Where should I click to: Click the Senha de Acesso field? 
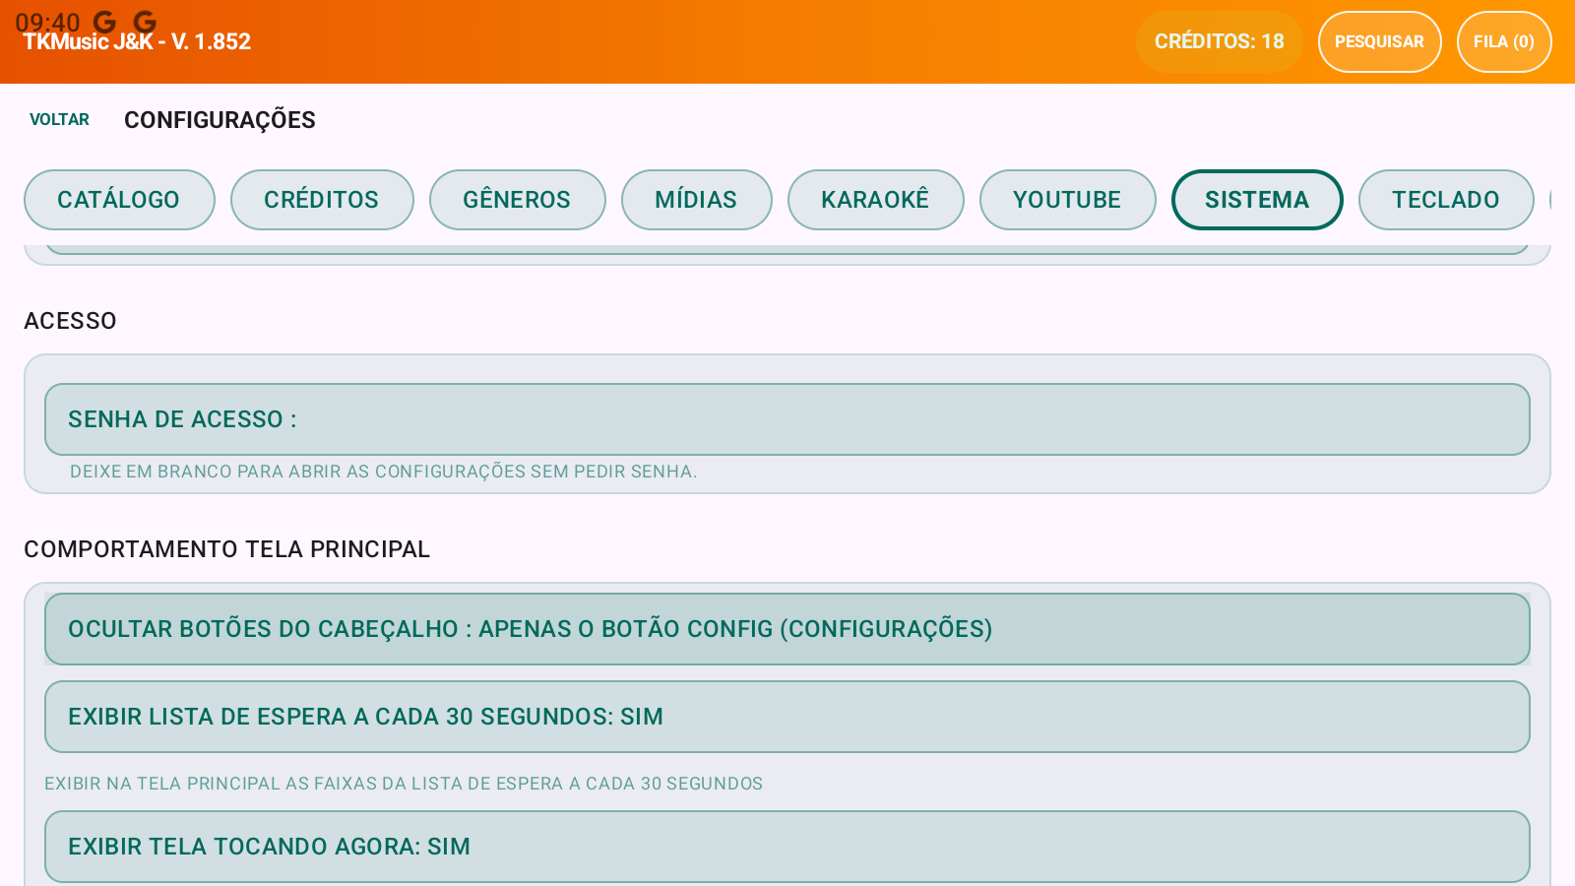(x=787, y=419)
